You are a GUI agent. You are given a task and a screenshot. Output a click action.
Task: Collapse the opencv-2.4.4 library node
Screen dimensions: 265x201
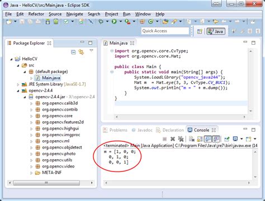(18, 91)
